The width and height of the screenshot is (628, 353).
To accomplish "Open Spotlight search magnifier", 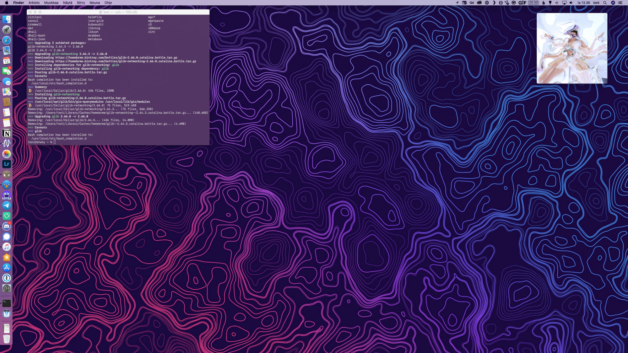I will point(605,3).
